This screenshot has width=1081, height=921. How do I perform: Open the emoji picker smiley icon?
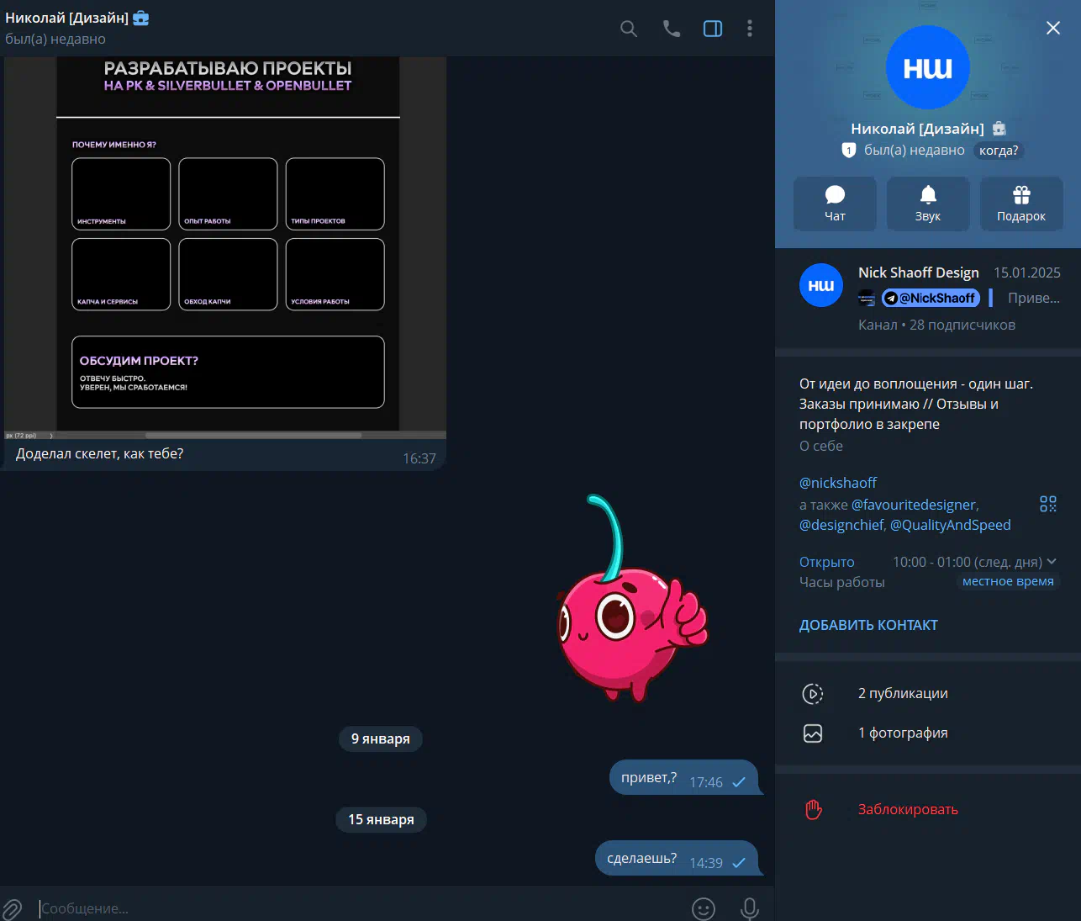point(704,908)
